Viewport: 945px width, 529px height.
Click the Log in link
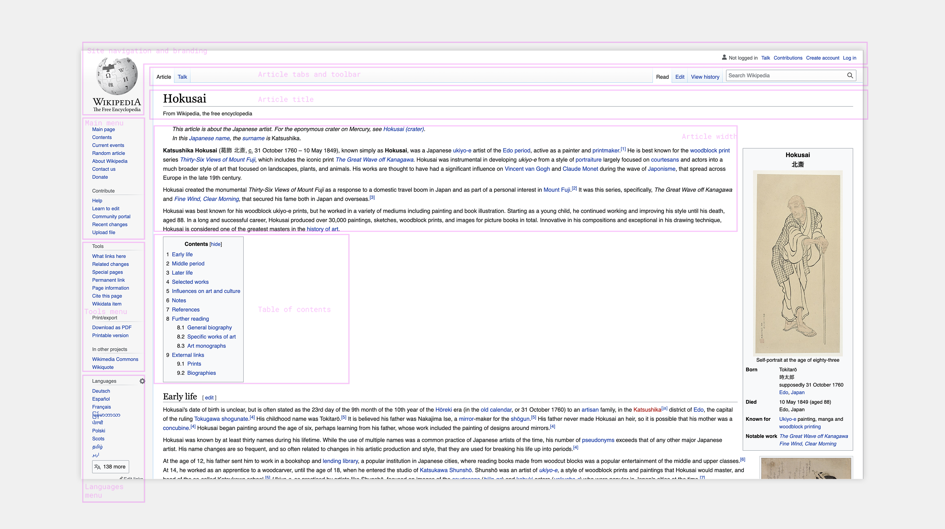click(849, 58)
